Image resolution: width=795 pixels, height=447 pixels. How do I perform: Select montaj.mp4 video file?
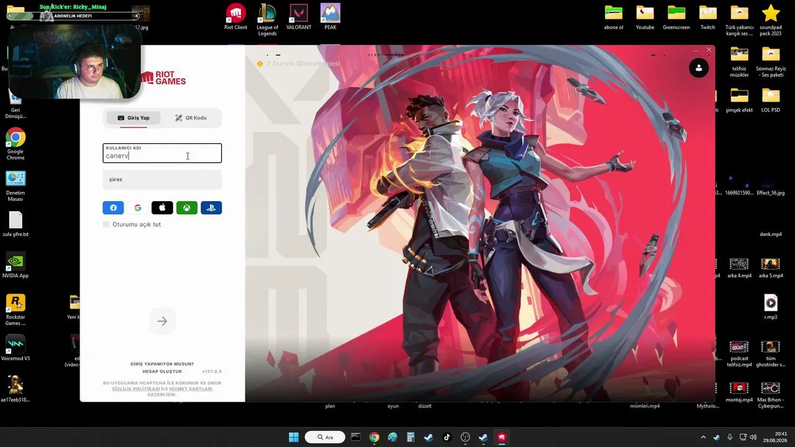[739, 392]
